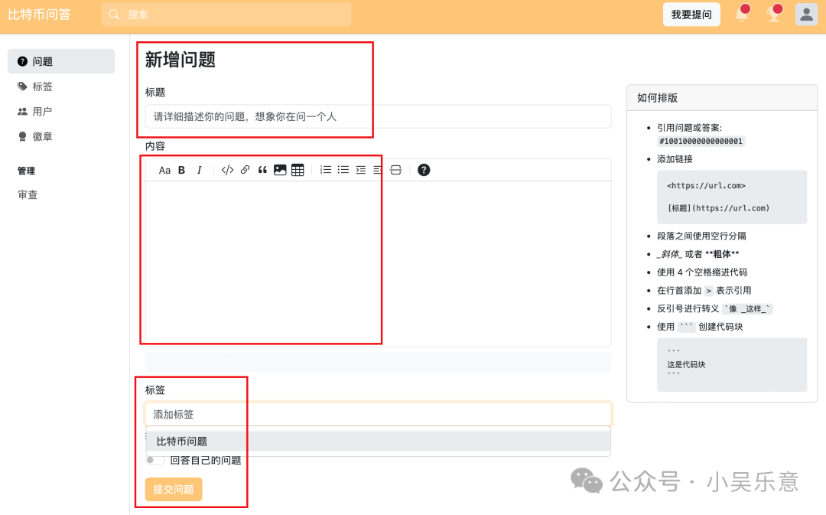Open 审查 under 管理
Screen dimensions: 826x515
(28, 194)
